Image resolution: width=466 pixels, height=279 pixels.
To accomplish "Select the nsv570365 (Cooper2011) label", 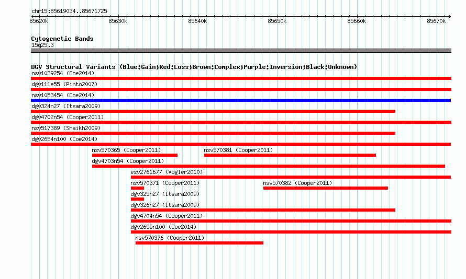I will [x=126, y=150].
